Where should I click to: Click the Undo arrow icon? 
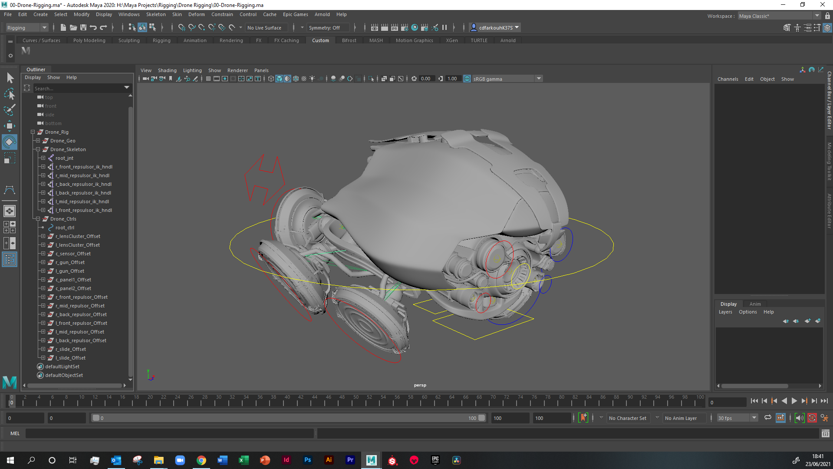click(93, 27)
